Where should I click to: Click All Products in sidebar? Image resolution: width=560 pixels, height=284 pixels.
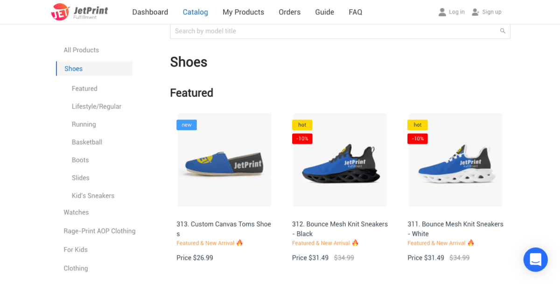[81, 50]
